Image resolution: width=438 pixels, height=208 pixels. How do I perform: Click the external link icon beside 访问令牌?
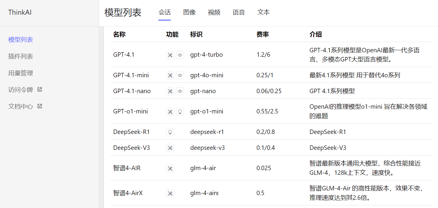pyautogui.click(x=40, y=89)
